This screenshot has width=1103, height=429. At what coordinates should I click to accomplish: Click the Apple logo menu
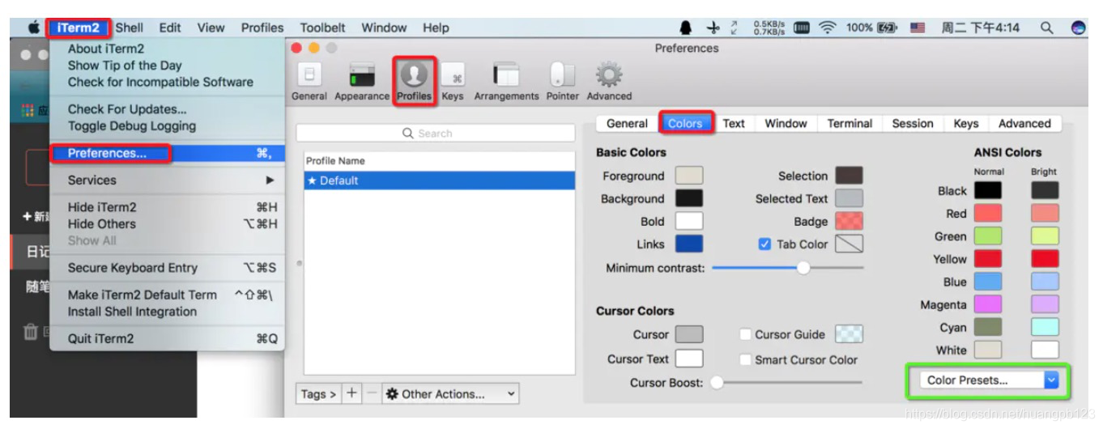(35, 28)
